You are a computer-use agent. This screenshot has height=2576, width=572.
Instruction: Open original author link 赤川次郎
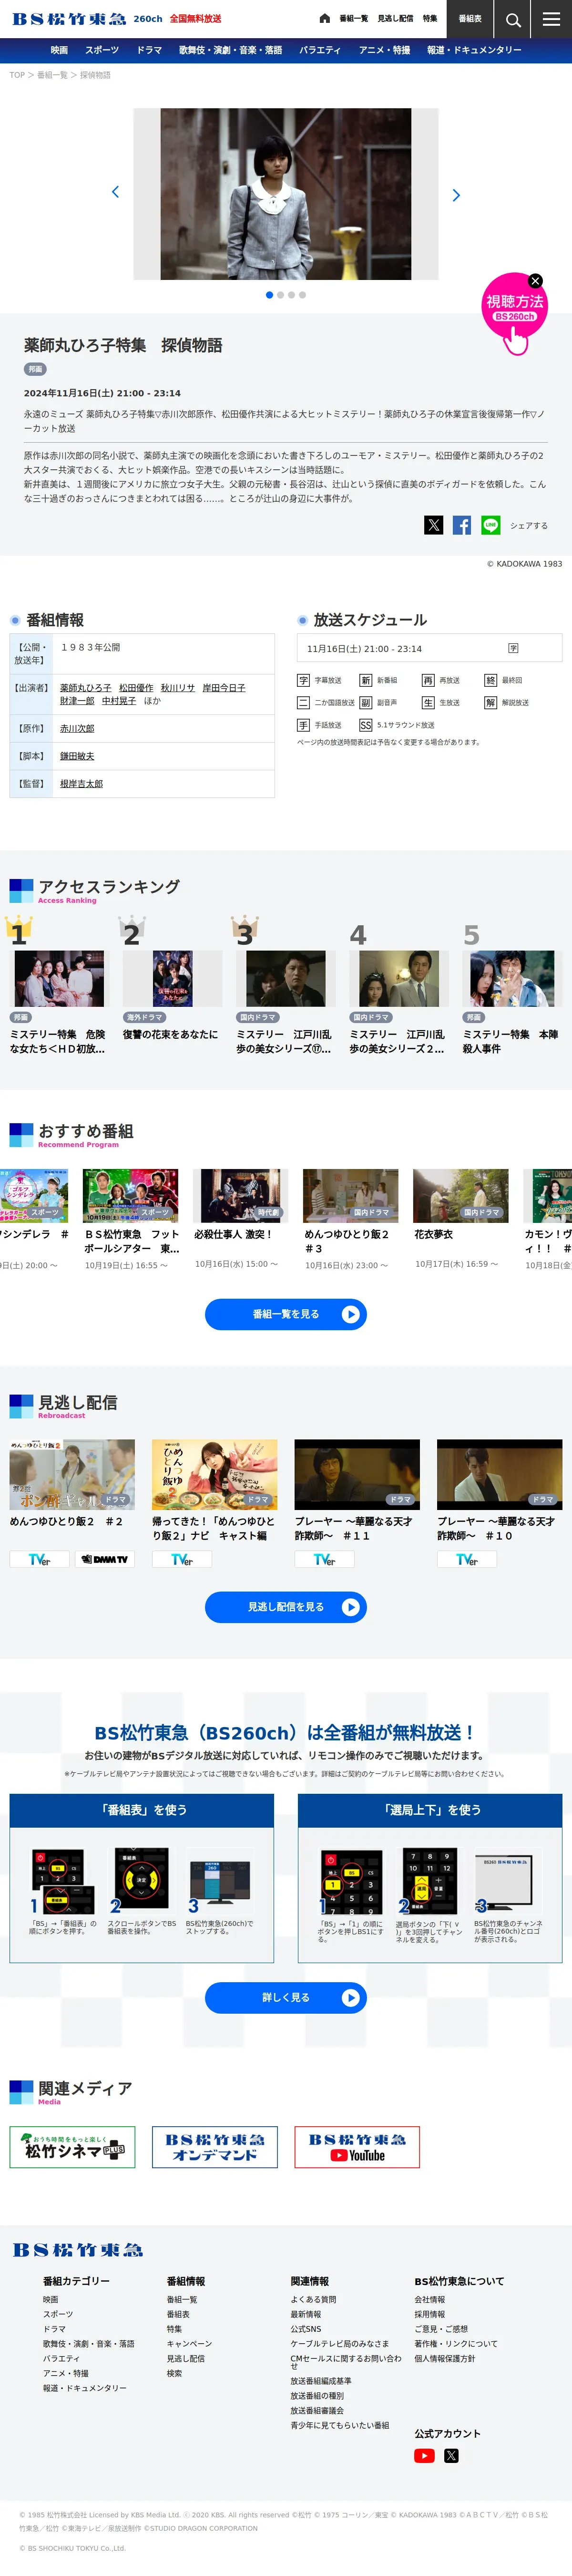pyautogui.click(x=77, y=729)
